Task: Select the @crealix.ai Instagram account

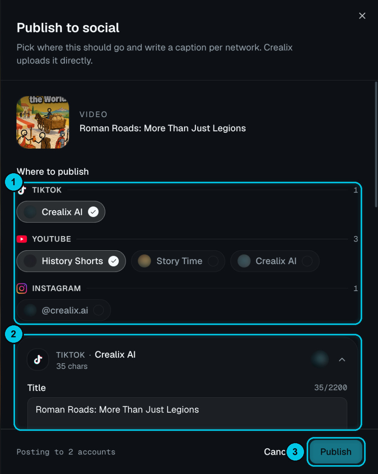Action: tap(64, 310)
